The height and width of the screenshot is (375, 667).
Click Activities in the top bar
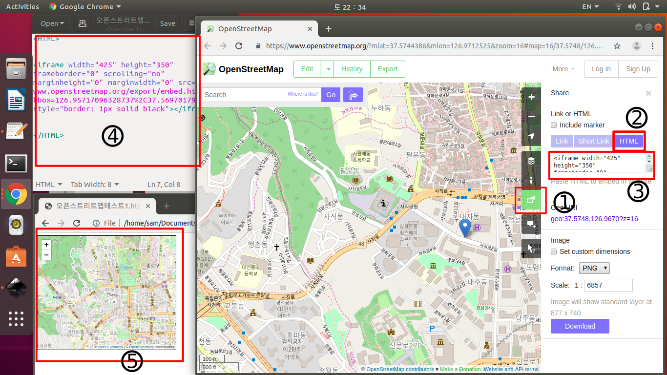[x=22, y=7]
